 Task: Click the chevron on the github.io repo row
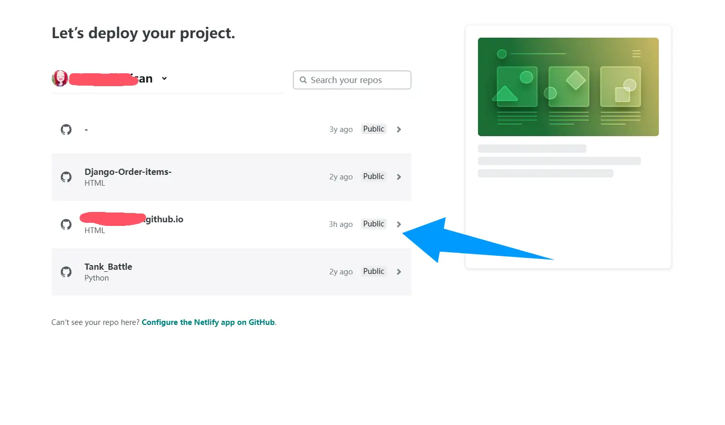coord(398,224)
